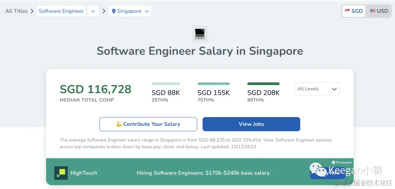Click the View Jobs button

click(251, 124)
